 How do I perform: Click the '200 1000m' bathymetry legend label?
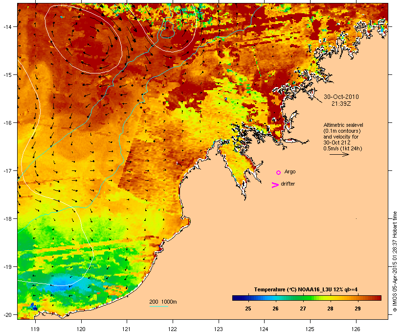[163, 302]
